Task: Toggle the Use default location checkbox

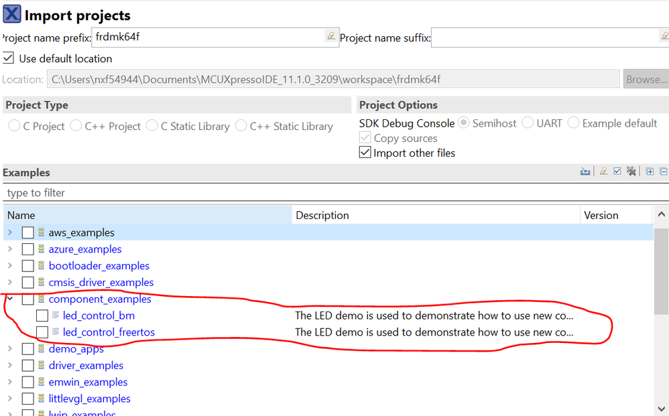Action: pyautogui.click(x=9, y=58)
